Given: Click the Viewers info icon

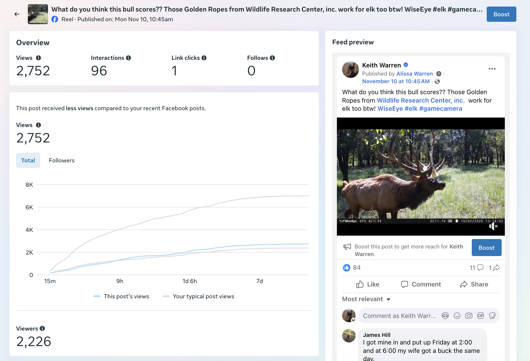Looking at the screenshot, I should (x=42, y=328).
